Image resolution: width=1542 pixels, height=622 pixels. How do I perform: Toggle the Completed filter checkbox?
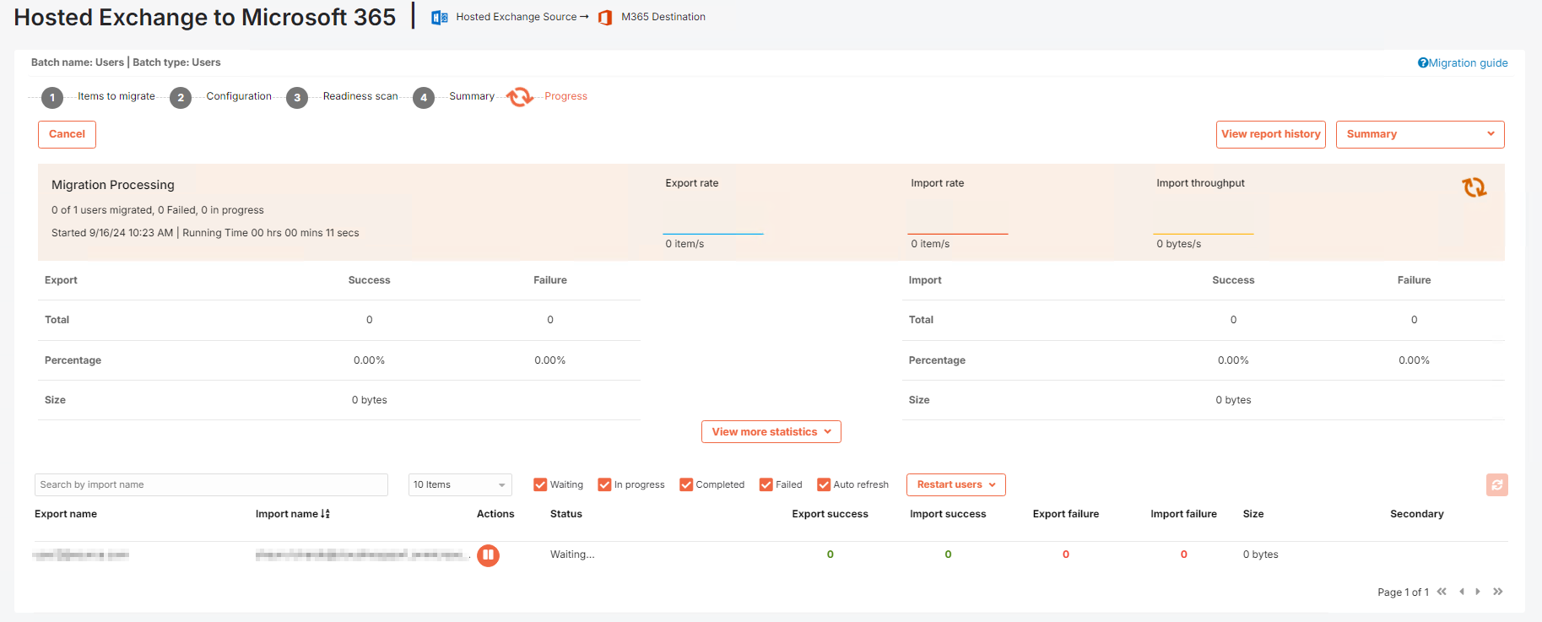pos(686,484)
